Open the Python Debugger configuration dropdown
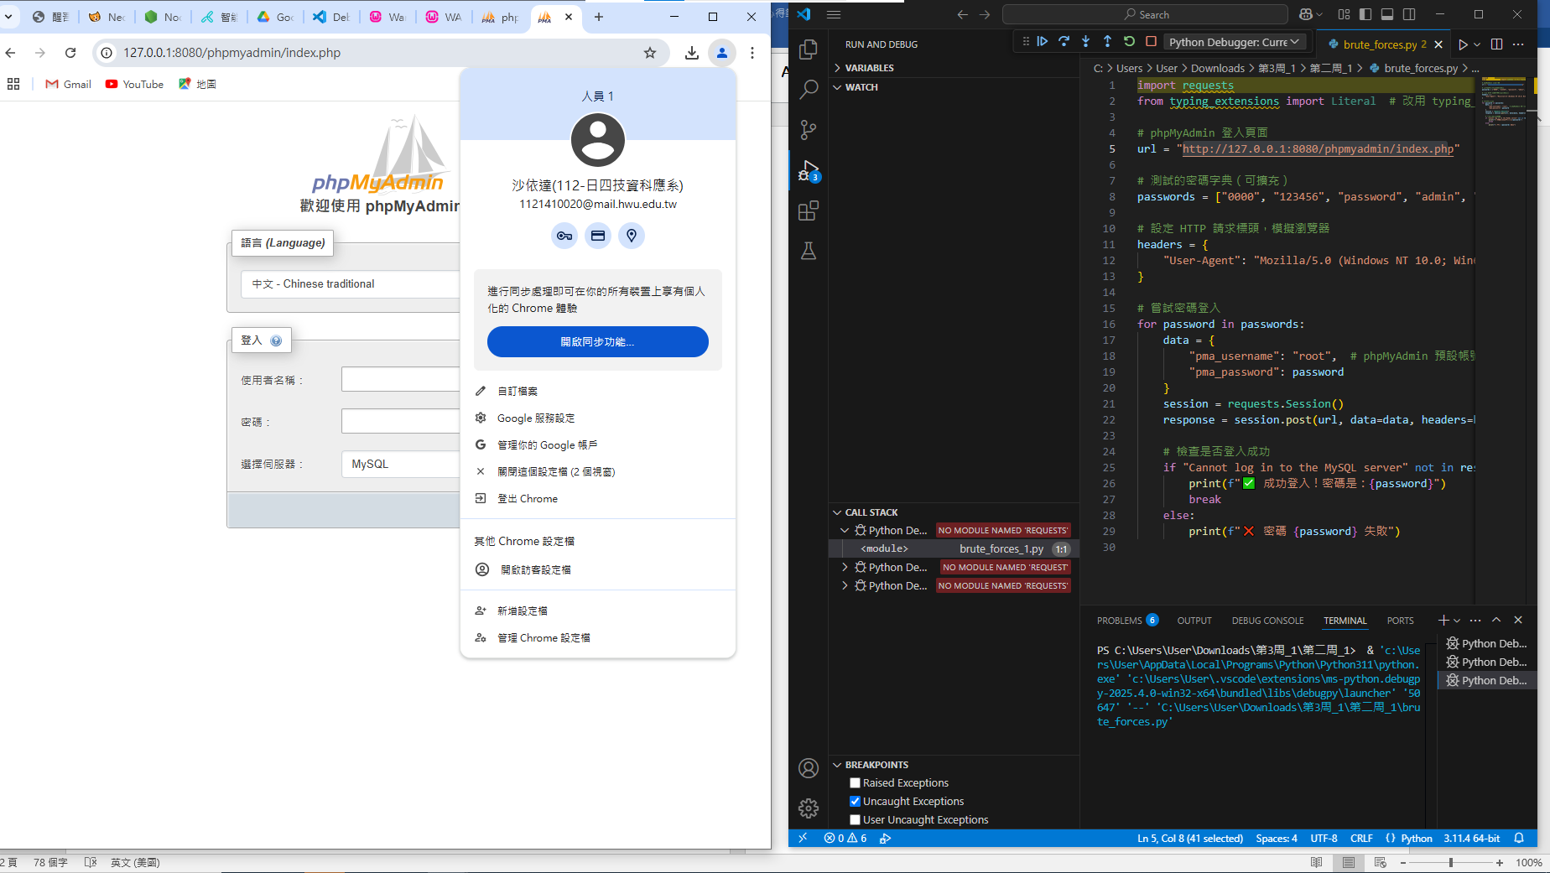The image size is (1550, 873). 1233,42
